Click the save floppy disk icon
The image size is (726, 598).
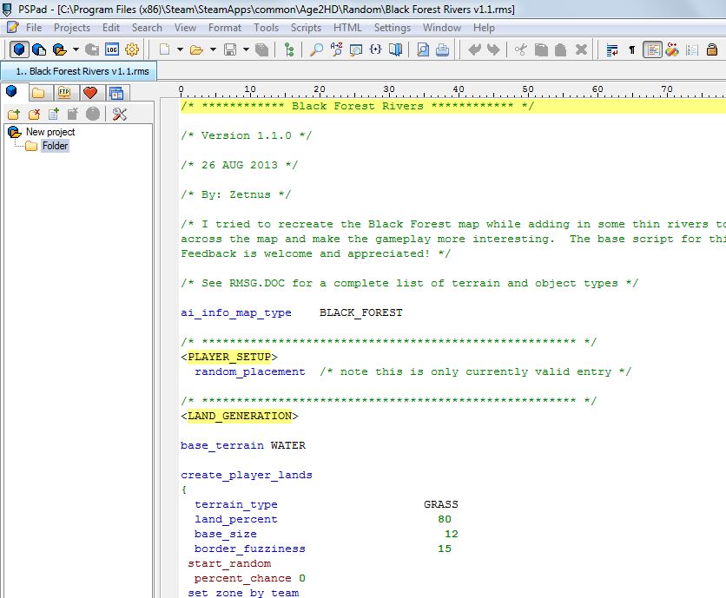tap(230, 49)
